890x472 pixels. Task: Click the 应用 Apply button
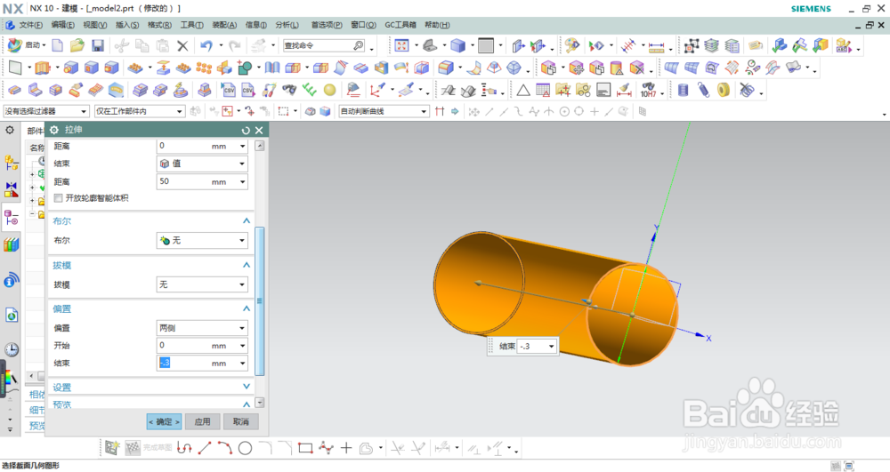[202, 421]
